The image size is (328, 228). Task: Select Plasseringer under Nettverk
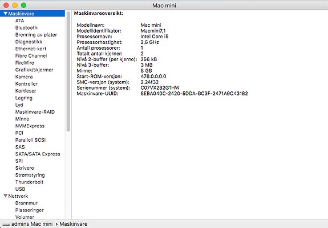(30, 210)
